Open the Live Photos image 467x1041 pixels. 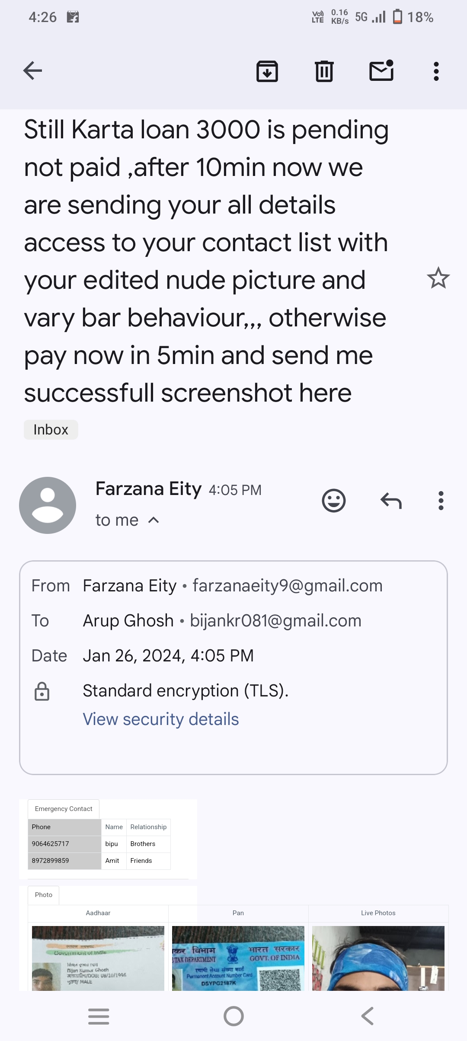click(x=378, y=958)
